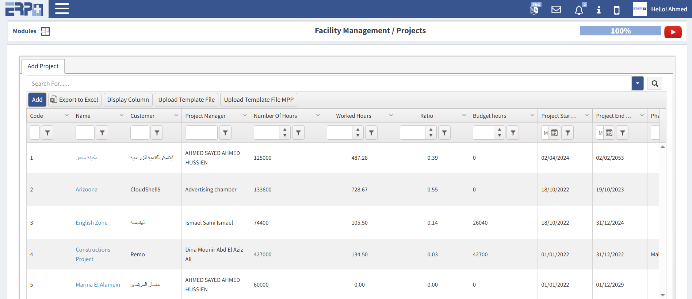Viewport: 692px width, 299px height.
Task: Open the Code column header dropdown
Action: click(67, 116)
